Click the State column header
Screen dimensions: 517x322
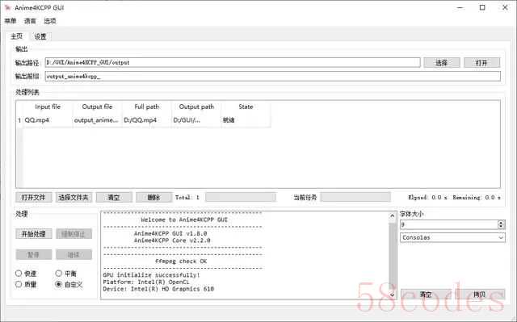pos(246,107)
